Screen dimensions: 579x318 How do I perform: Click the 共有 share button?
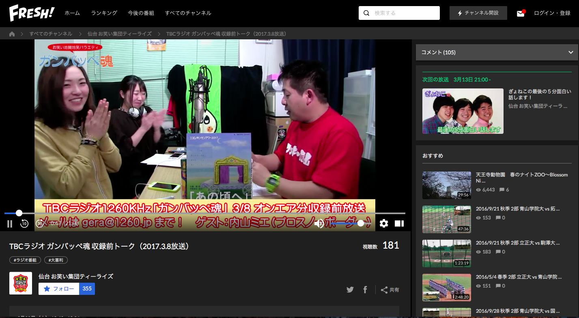point(390,290)
